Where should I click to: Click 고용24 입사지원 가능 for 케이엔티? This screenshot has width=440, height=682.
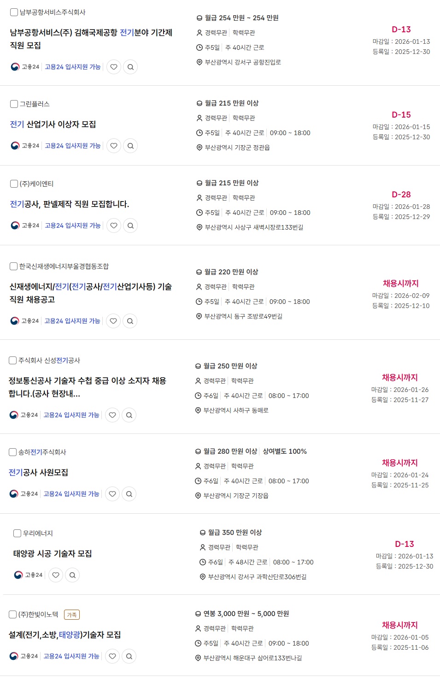[x=73, y=225]
